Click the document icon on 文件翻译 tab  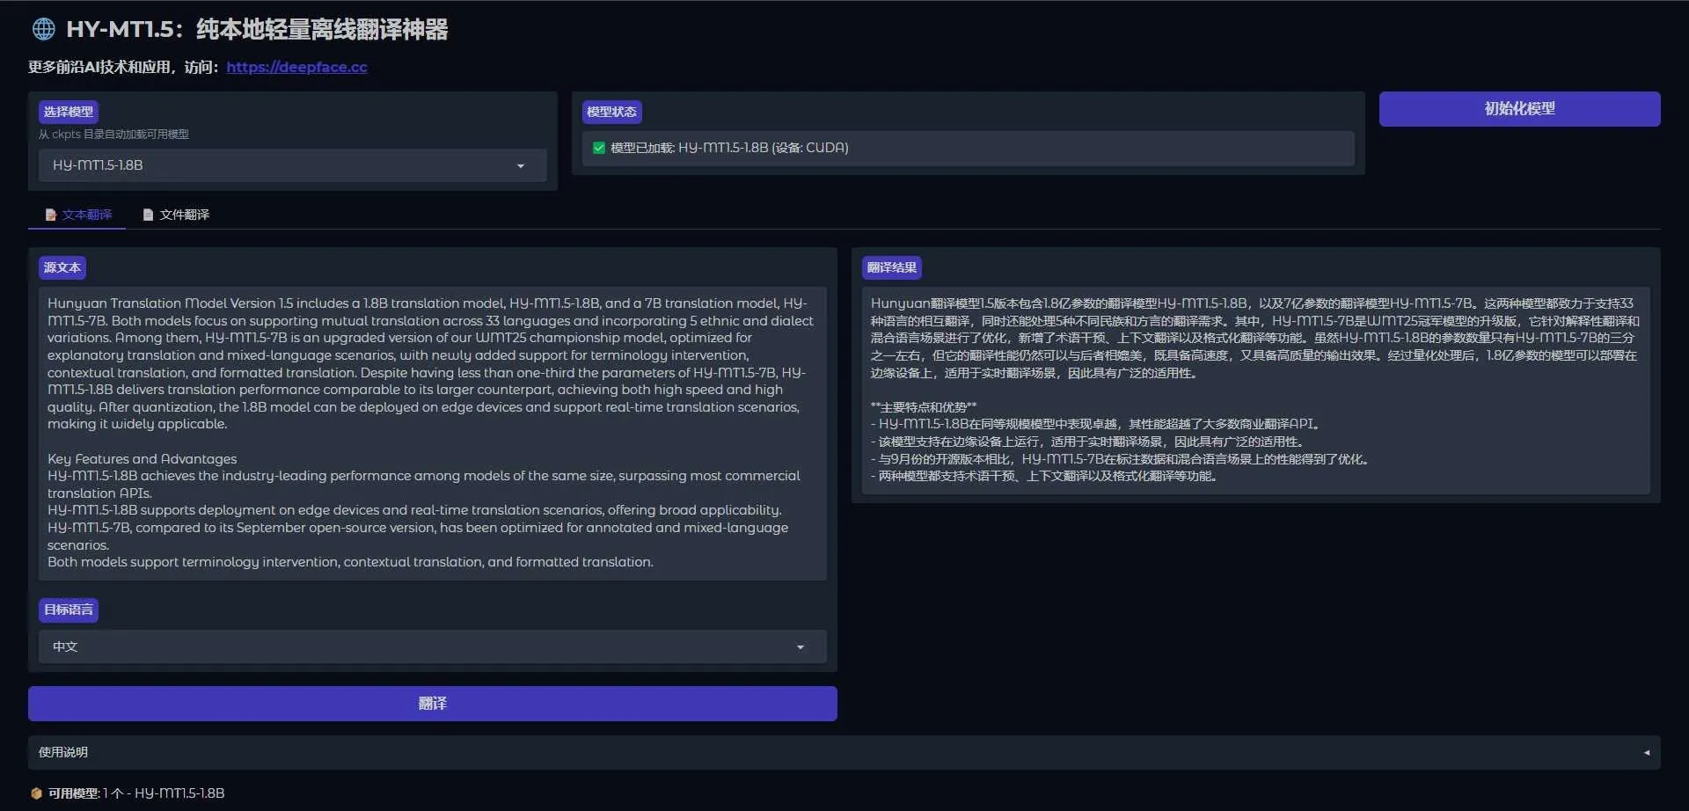click(148, 214)
